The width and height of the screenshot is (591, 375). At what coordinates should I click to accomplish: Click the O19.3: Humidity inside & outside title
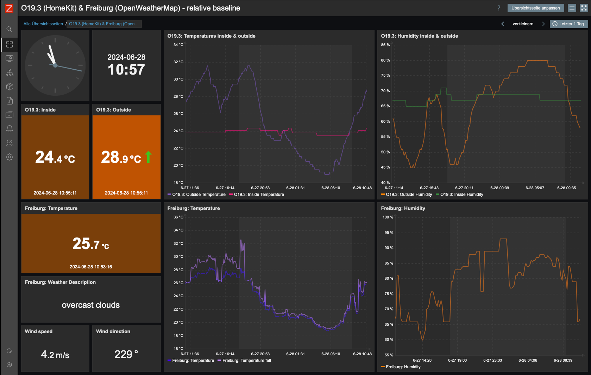(420, 36)
